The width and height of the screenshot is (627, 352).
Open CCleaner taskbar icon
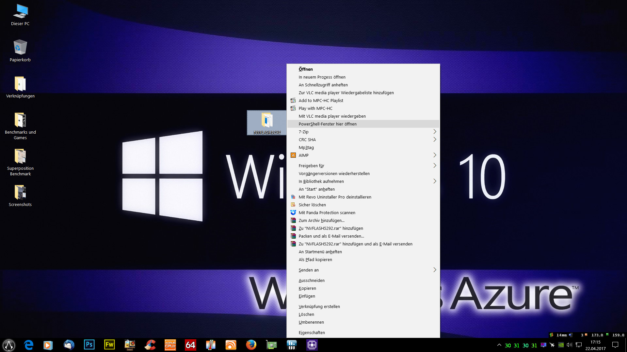[x=150, y=345]
